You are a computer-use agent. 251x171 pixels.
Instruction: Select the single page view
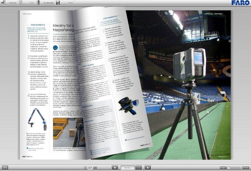[x=94, y=168]
